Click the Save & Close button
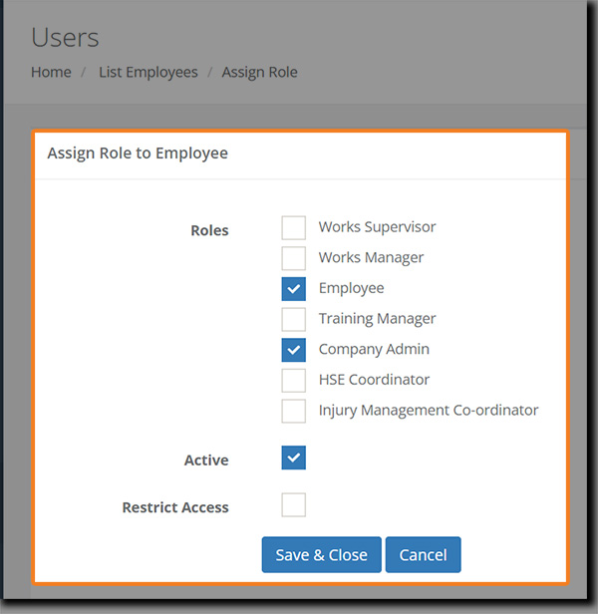The image size is (598, 614). point(321,555)
